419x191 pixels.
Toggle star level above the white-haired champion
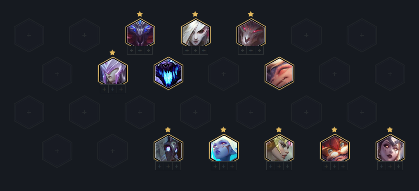pyautogui.click(x=195, y=14)
